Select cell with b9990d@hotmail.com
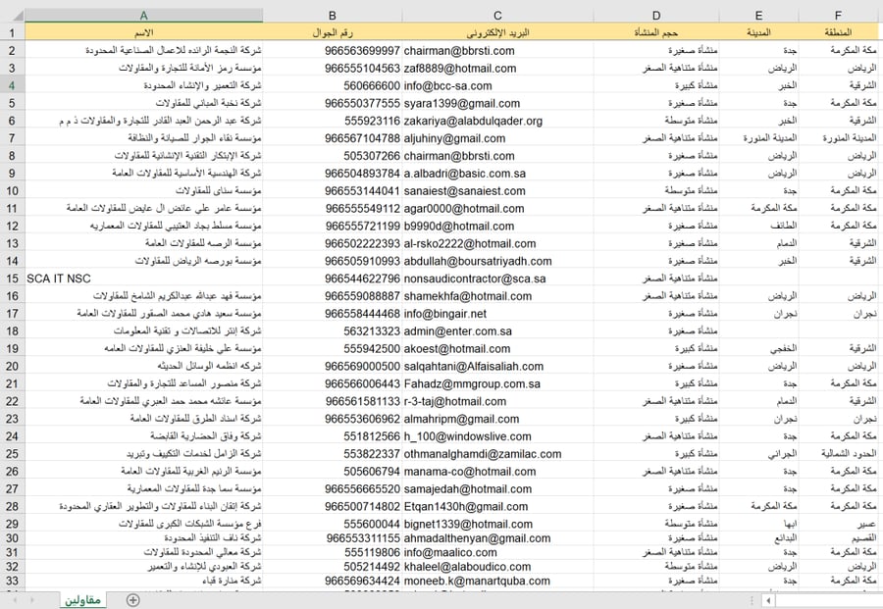Viewport: 883px width, 609px height. (497, 226)
